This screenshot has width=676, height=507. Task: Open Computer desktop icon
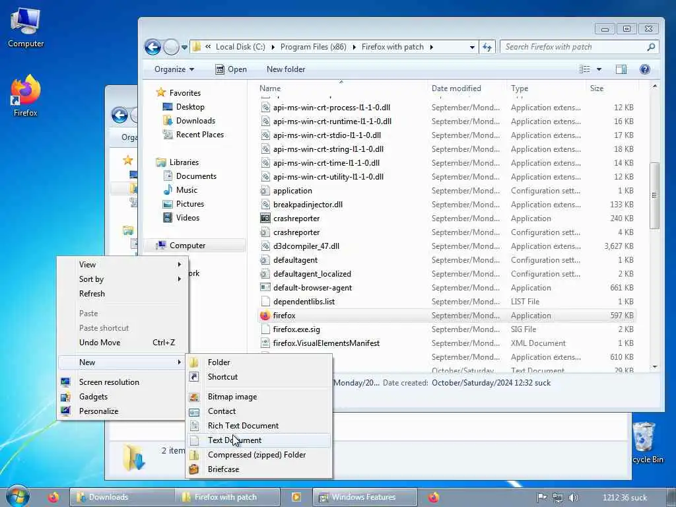(x=26, y=28)
